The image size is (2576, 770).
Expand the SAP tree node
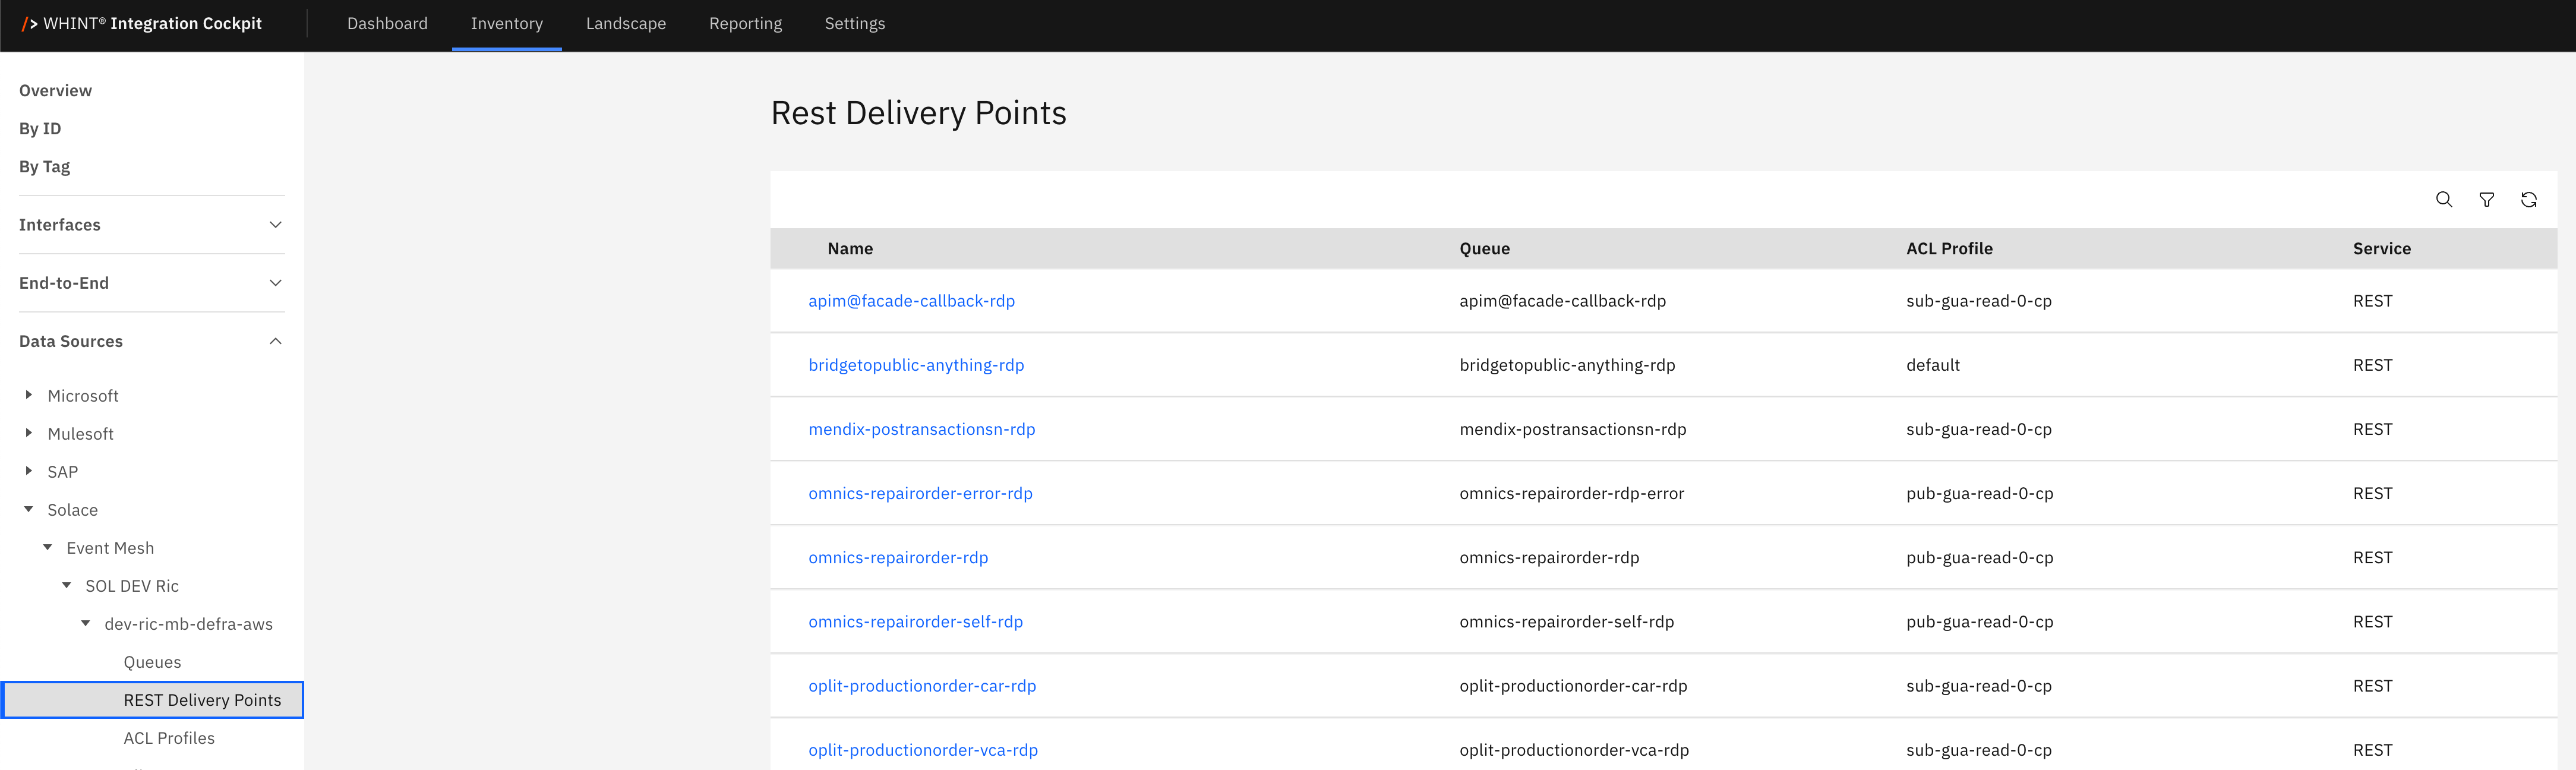pyautogui.click(x=29, y=471)
